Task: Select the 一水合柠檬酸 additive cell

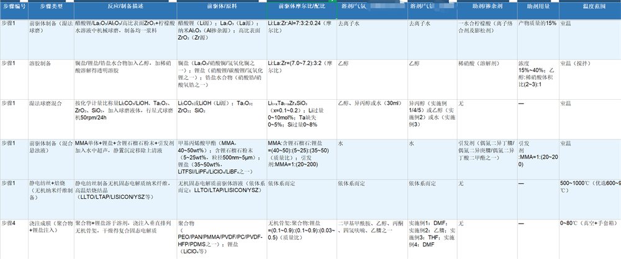Action: tap(487, 39)
